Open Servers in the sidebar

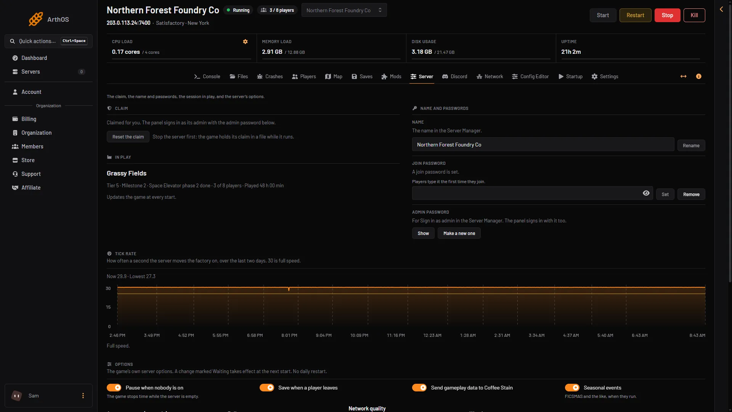coord(48,72)
